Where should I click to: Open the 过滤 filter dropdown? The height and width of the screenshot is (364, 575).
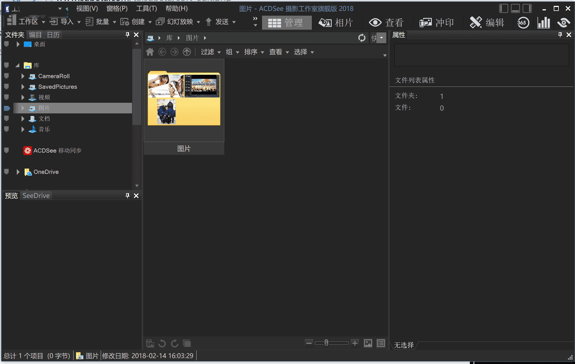(x=211, y=52)
